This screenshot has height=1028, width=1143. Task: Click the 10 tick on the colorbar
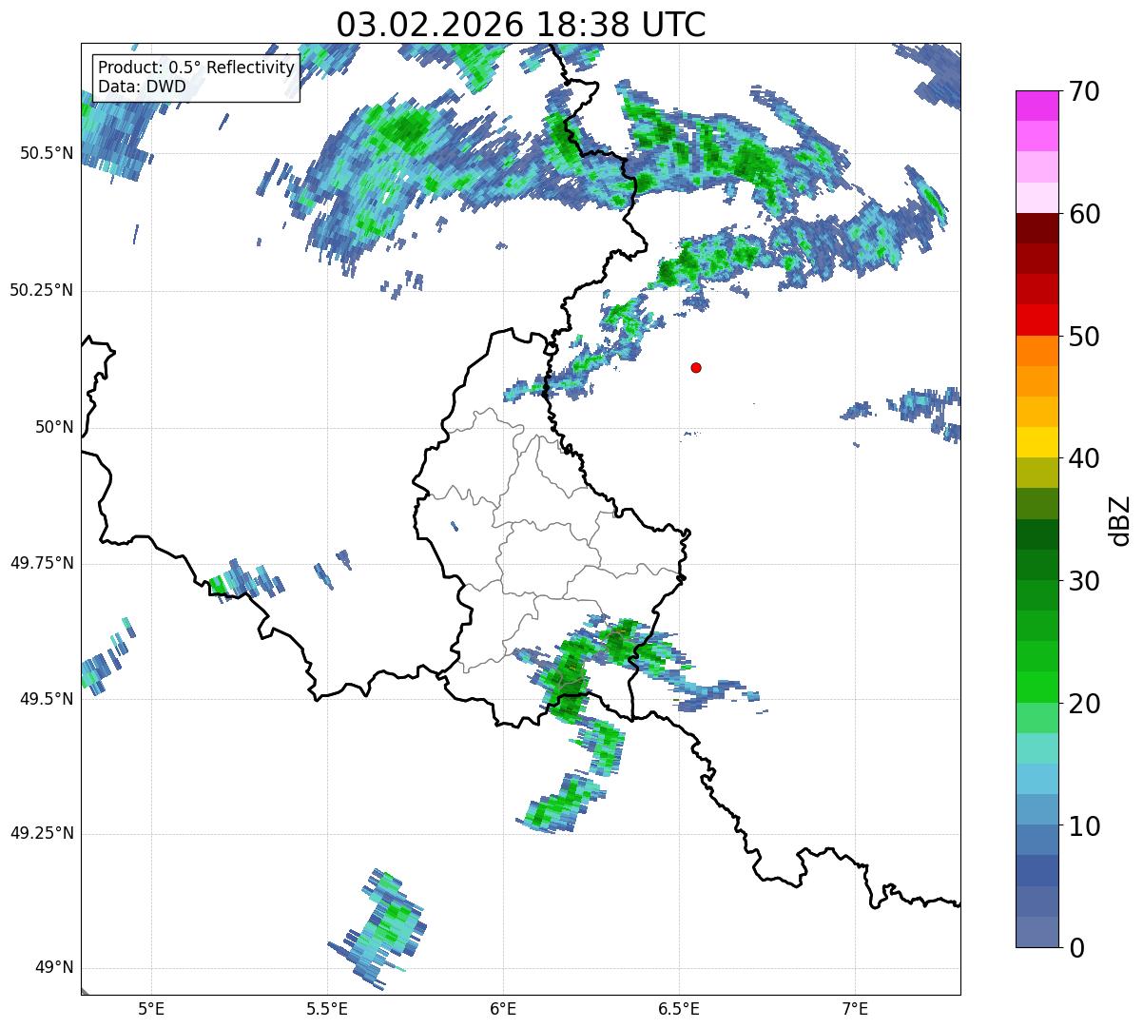(1084, 826)
